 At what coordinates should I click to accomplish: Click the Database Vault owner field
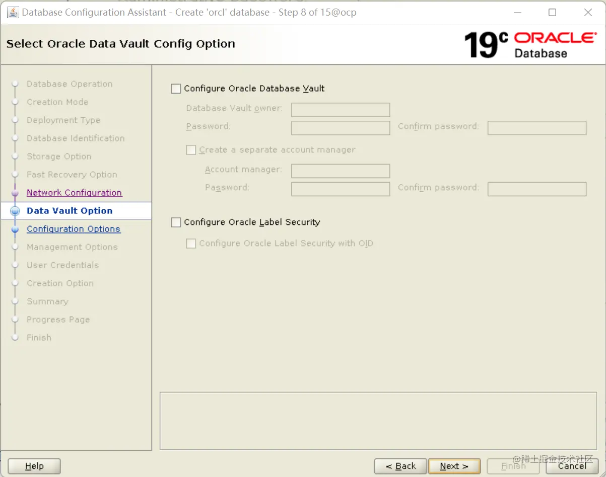[x=341, y=110]
